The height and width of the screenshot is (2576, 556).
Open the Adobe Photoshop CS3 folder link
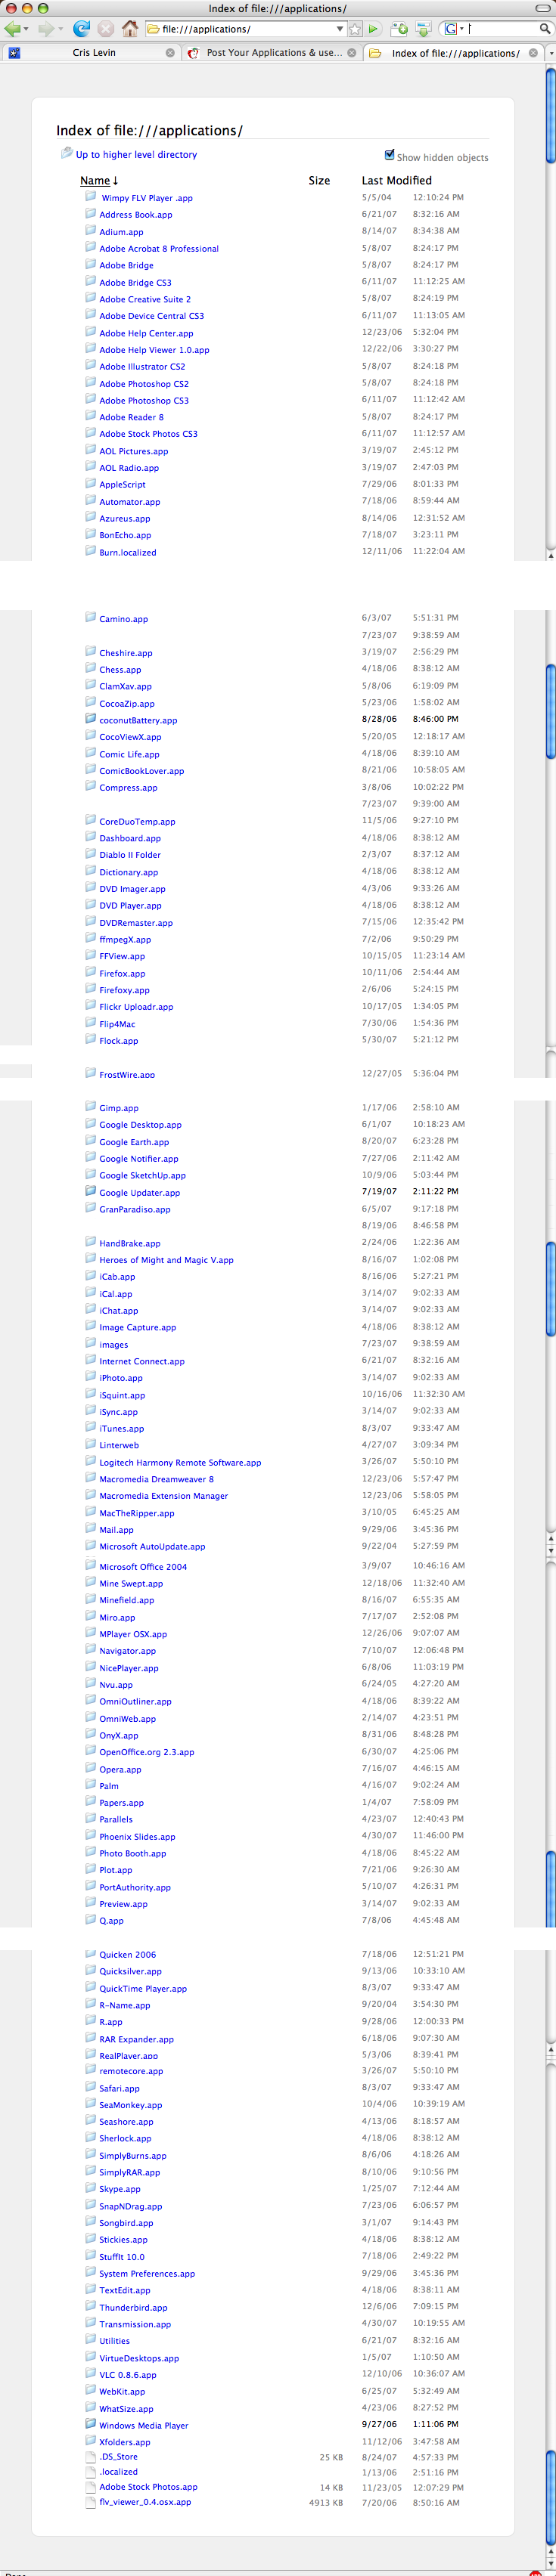[x=144, y=400]
